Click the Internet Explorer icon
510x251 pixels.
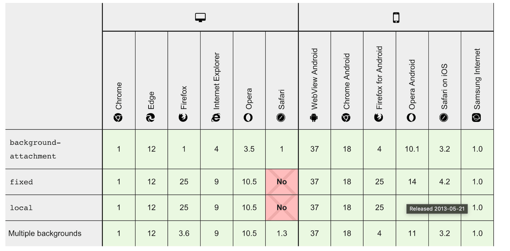tap(216, 118)
